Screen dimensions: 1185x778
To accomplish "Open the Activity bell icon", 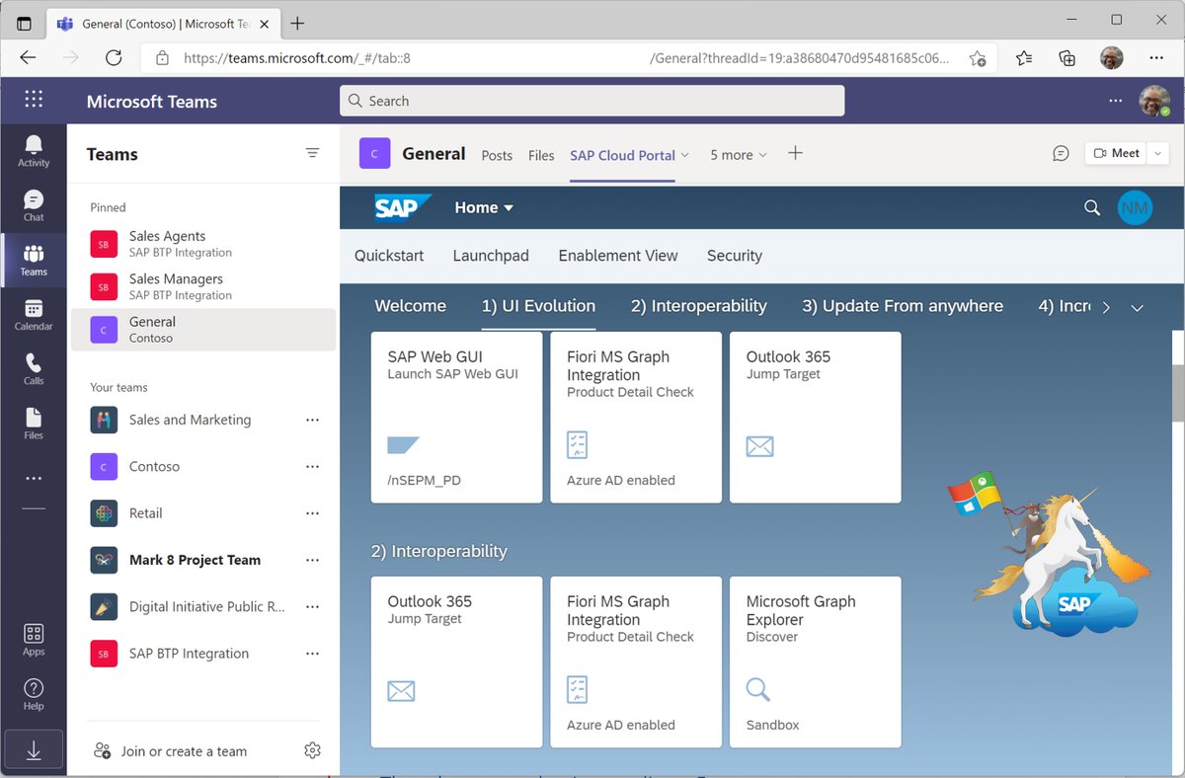I will click(34, 151).
